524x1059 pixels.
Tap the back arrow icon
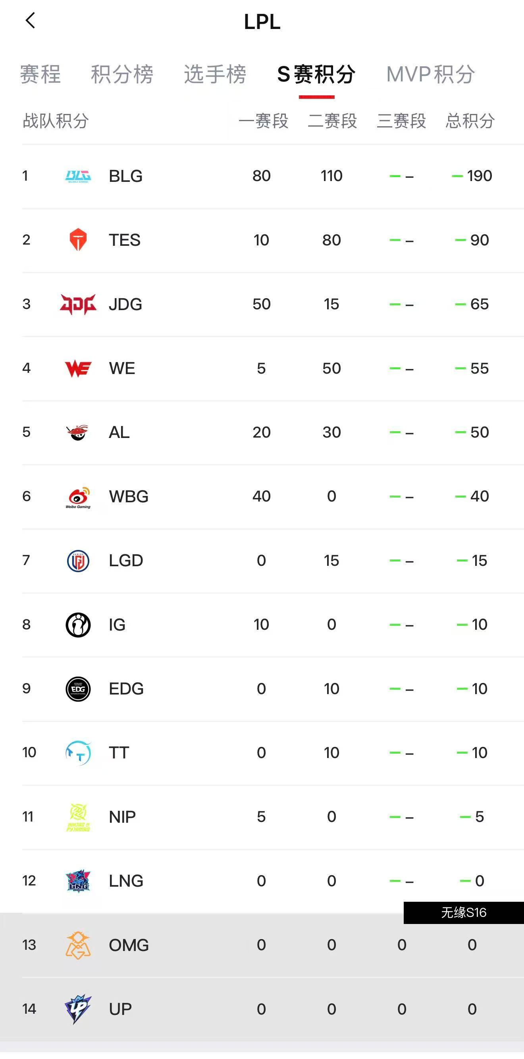click(31, 20)
